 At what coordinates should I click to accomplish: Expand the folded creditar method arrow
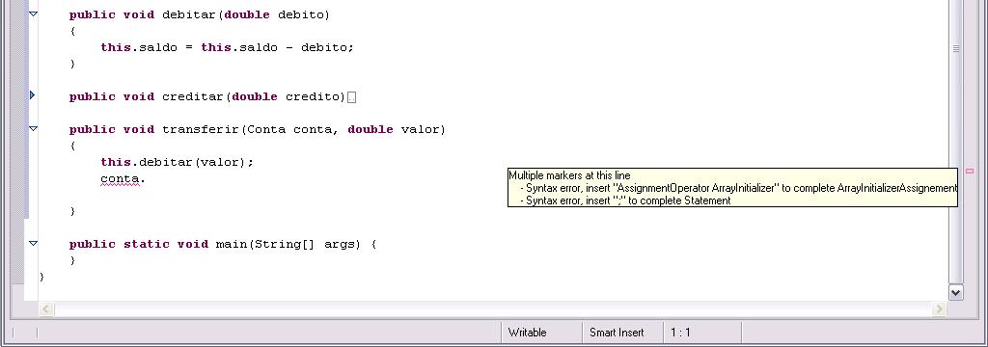point(32,95)
